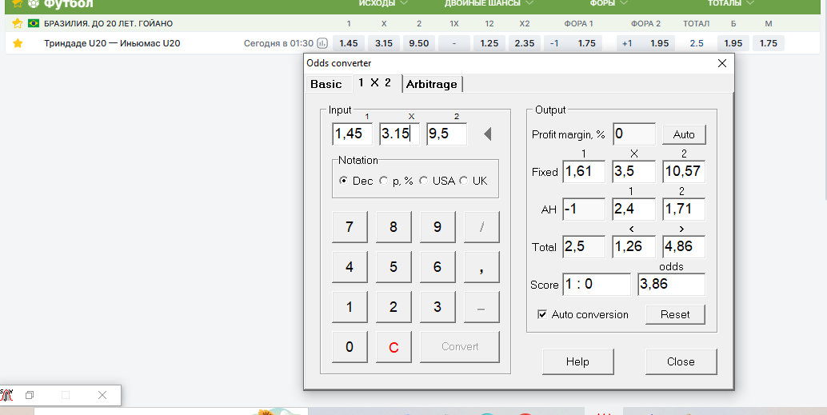Click the Auto profit margin button
The width and height of the screenshot is (827, 415).
[x=683, y=134]
